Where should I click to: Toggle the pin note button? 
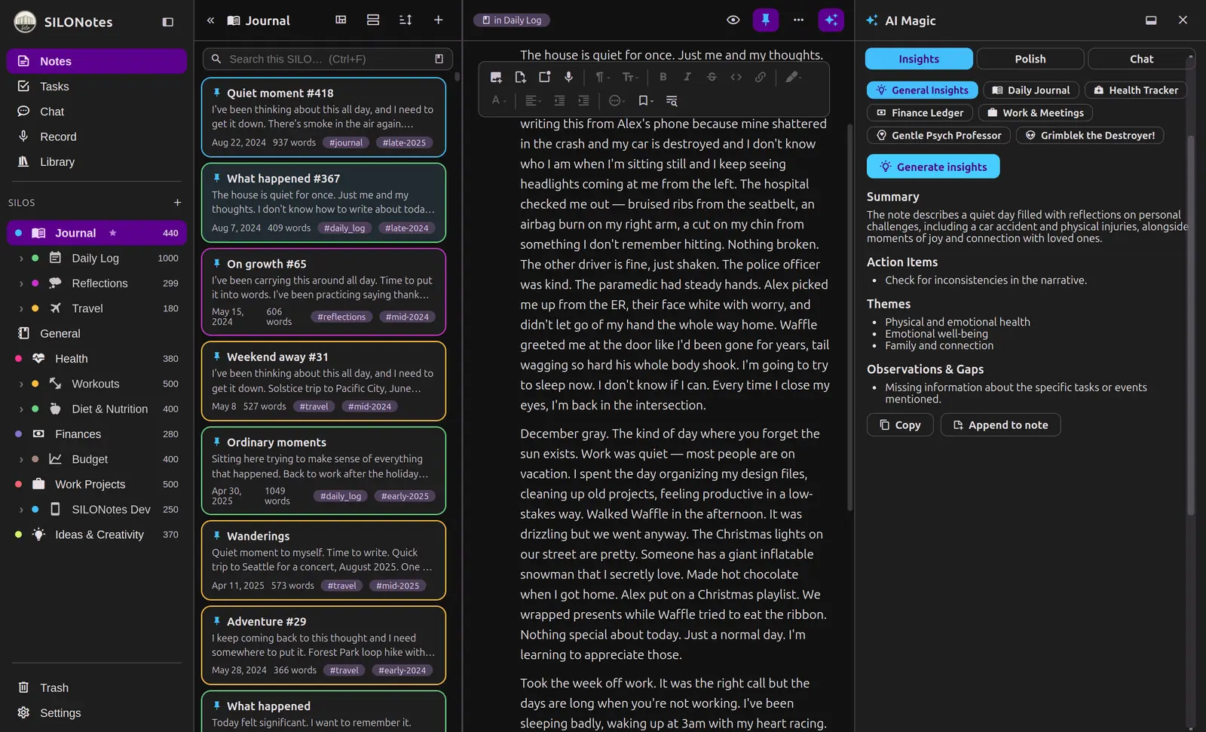coord(766,20)
